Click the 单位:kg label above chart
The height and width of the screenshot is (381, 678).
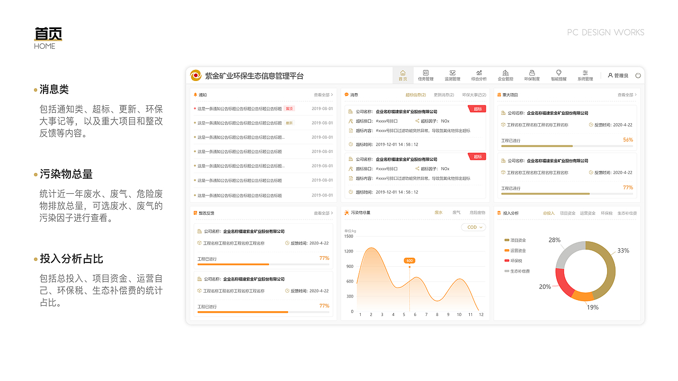[x=350, y=231]
